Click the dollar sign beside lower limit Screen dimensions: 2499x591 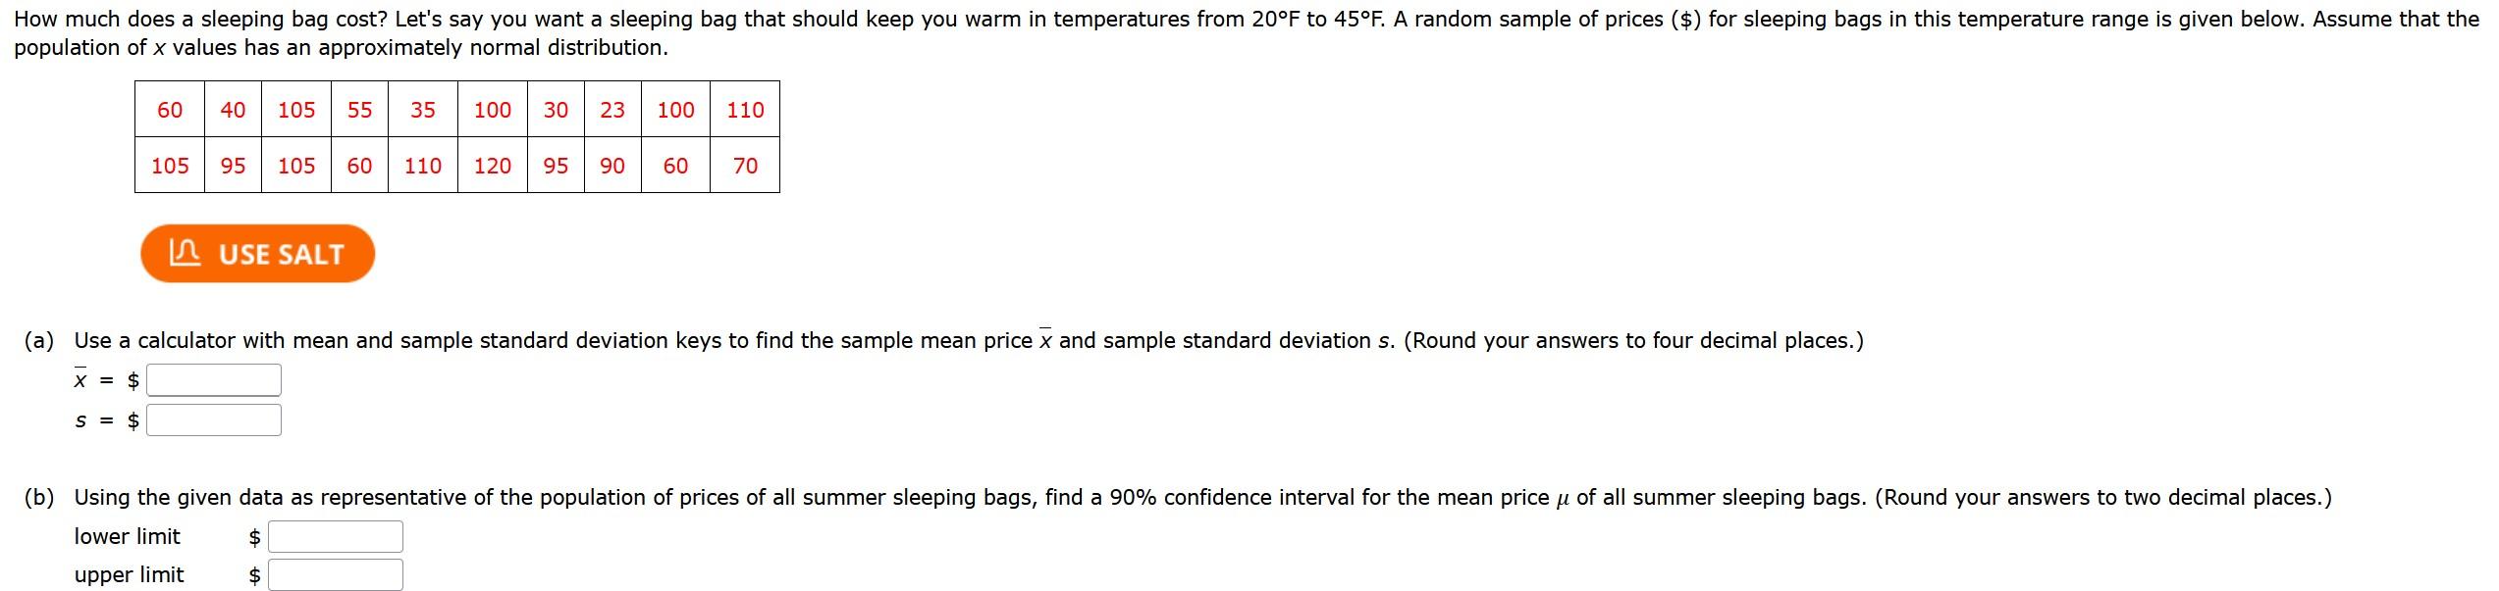coord(253,536)
